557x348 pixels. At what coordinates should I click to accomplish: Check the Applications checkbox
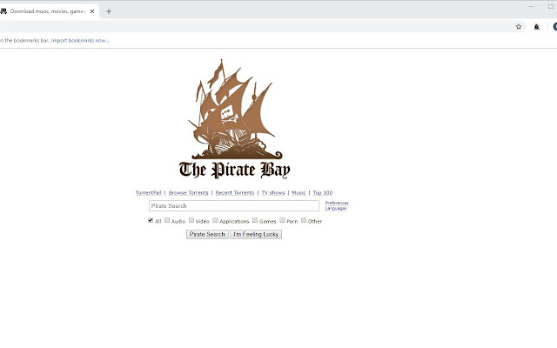click(215, 220)
